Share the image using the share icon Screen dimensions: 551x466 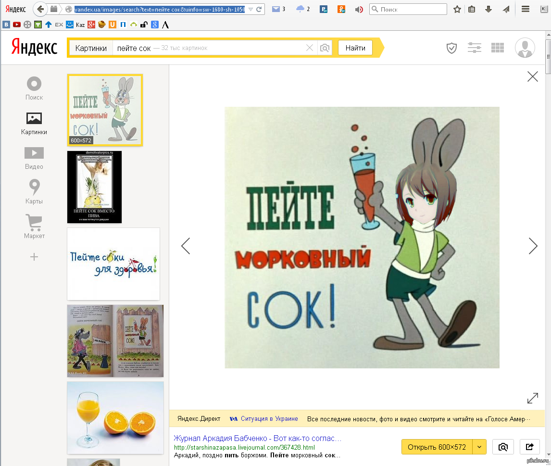point(529,447)
